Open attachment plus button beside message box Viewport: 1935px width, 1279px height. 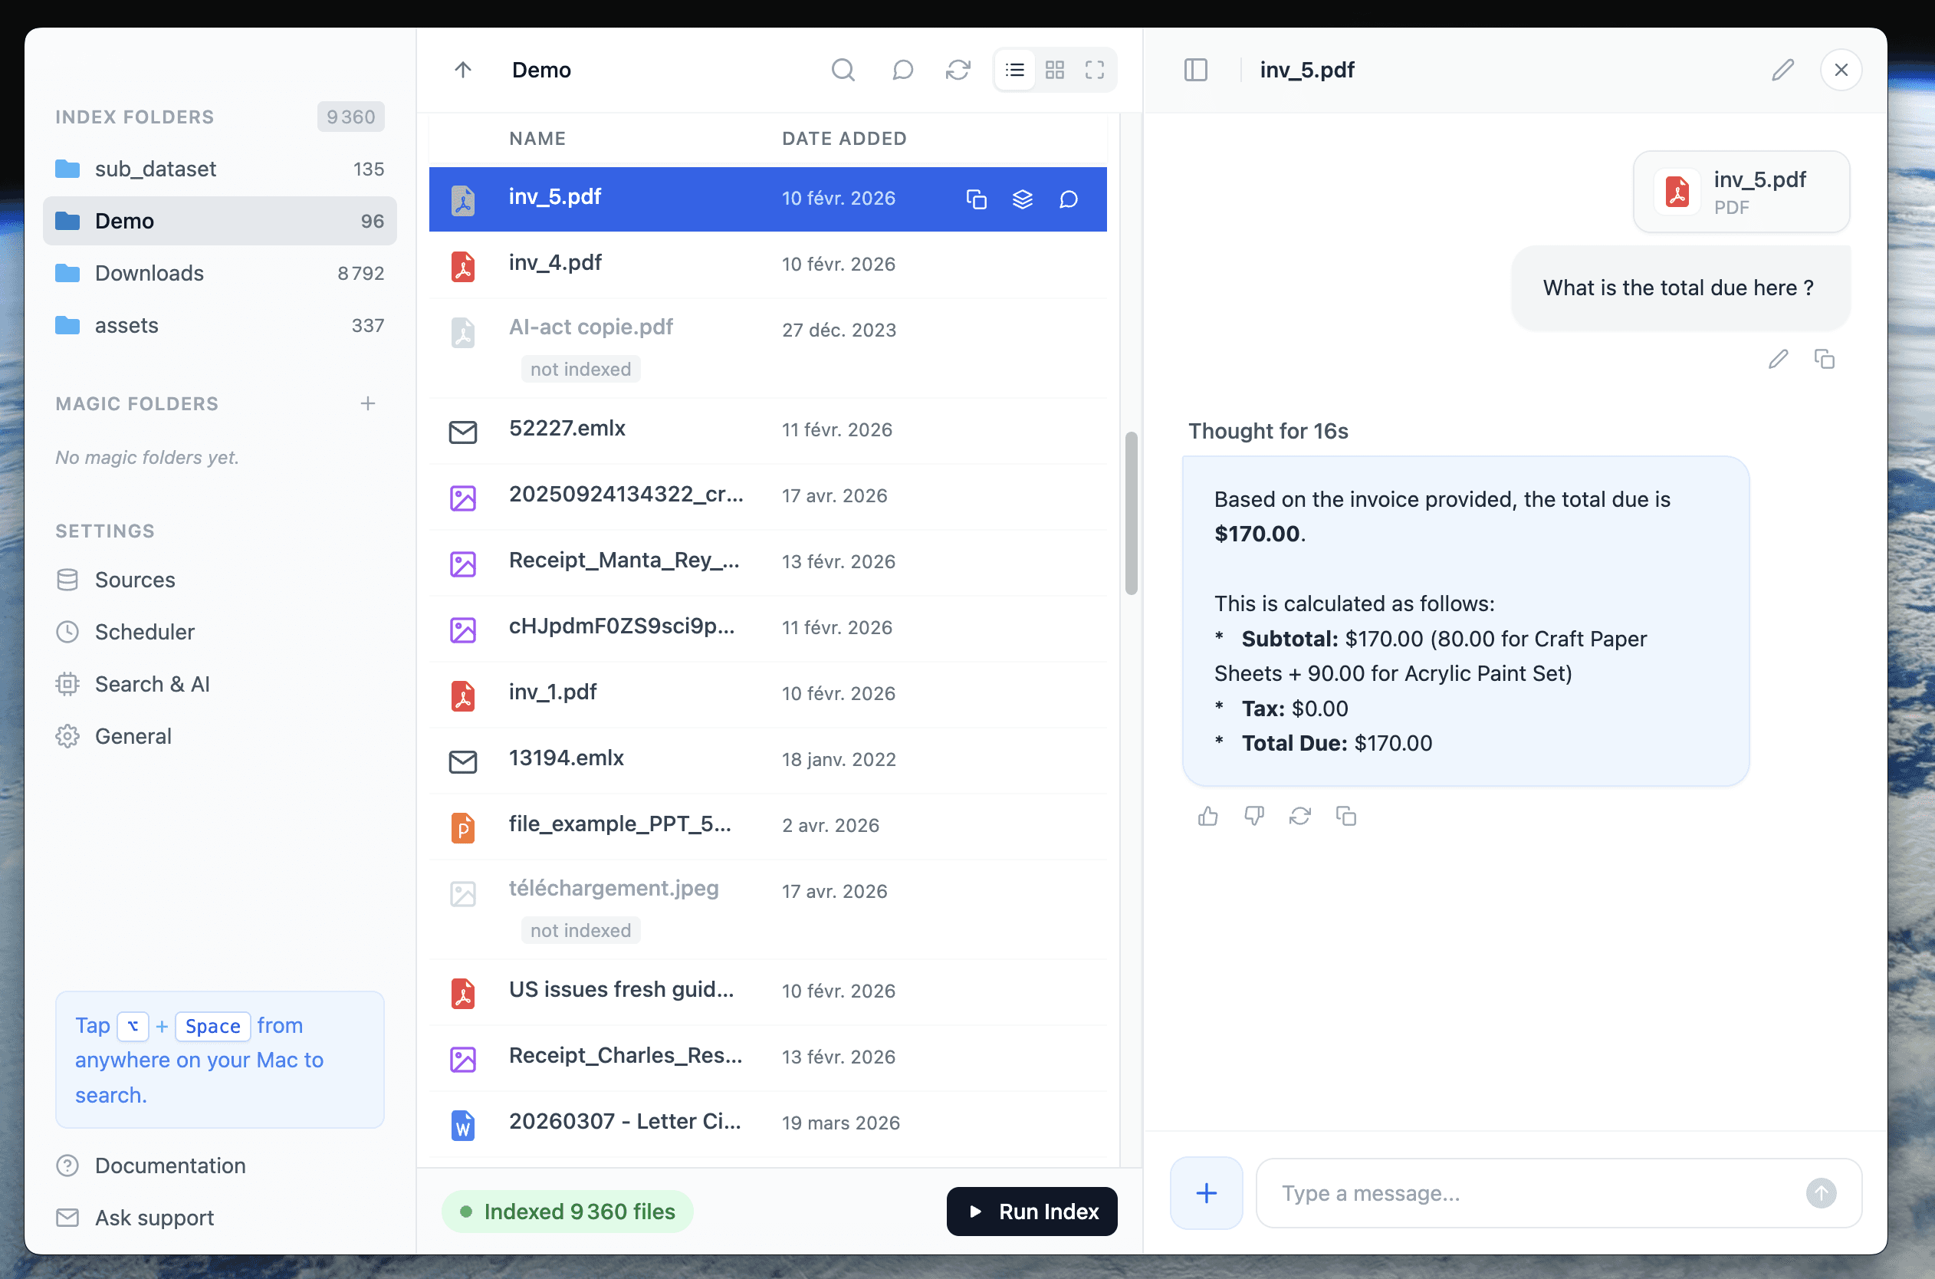(x=1205, y=1192)
